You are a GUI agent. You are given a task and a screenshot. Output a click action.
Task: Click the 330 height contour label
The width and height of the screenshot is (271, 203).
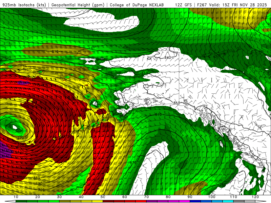[x=21, y=144]
